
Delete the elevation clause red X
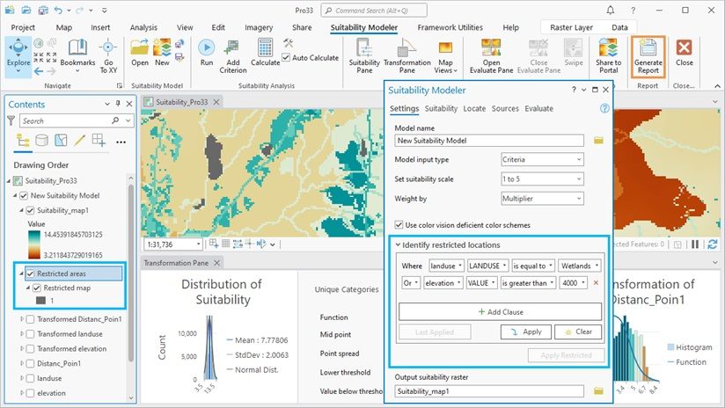tap(596, 283)
